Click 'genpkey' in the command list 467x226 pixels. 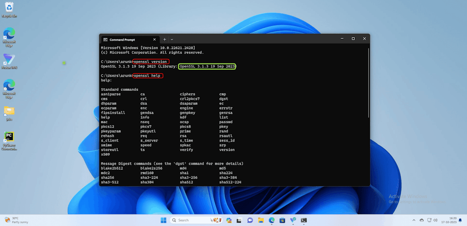coord(187,113)
